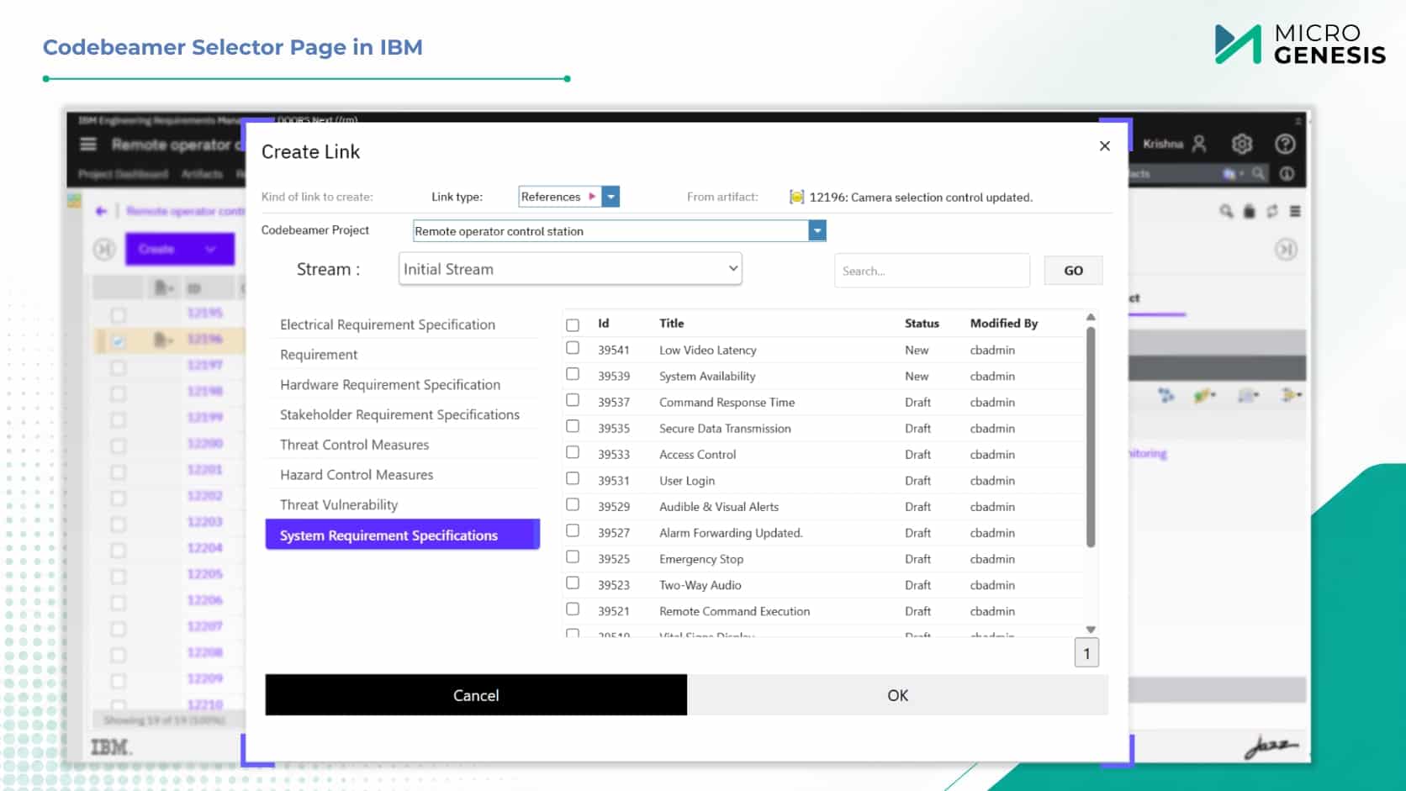Screen dimensions: 1406x791
Task: Tick the Access Control checkbox
Action: coord(573,452)
